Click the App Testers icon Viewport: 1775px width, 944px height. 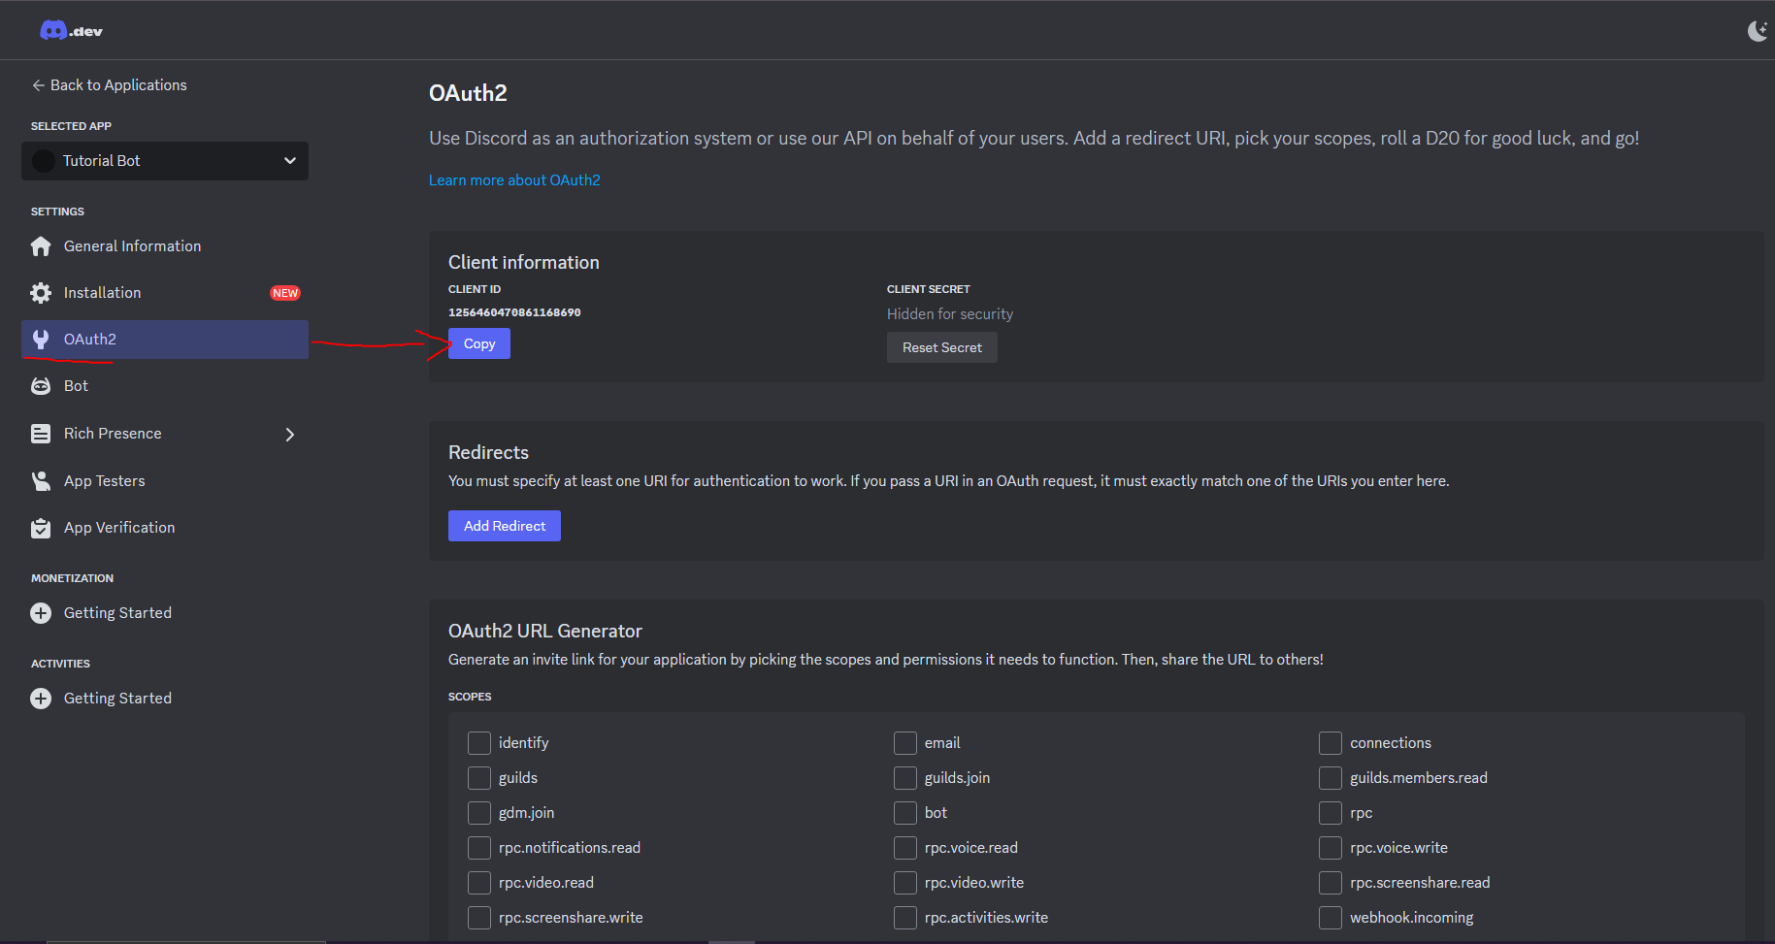[x=41, y=481]
